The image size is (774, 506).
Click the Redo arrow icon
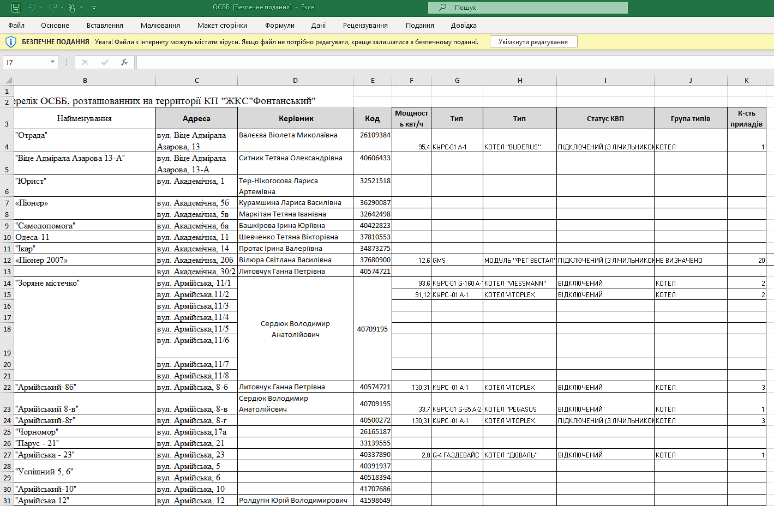coord(52,8)
